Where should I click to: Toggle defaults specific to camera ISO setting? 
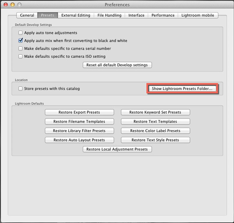[x=21, y=56]
